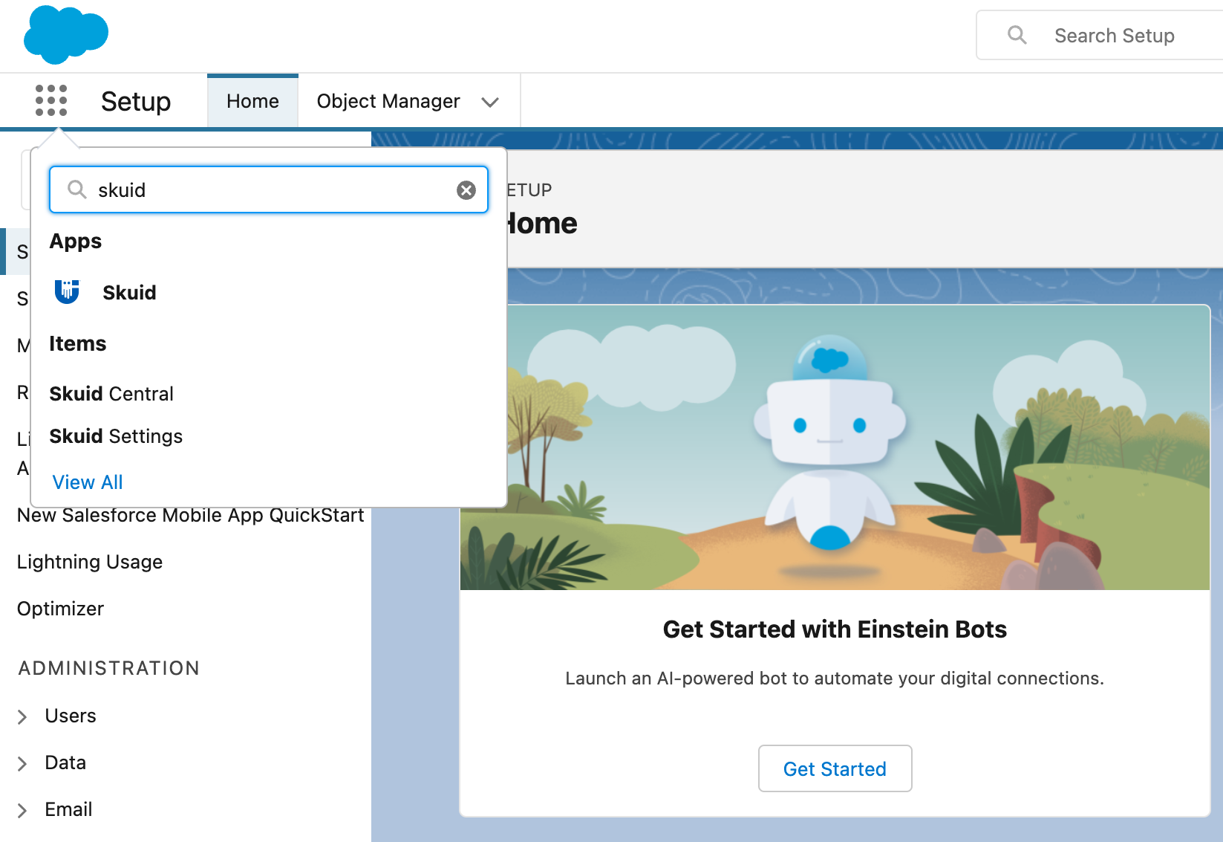Image resolution: width=1223 pixels, height=842 pixels.
Task: Open the Object Manager tab
Action: coord(388,101)
